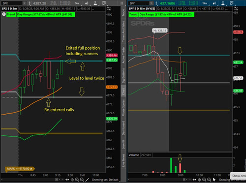Click SPY Day Range ATR label
Screen dimensions: 246x183
[x=166, y=14]
